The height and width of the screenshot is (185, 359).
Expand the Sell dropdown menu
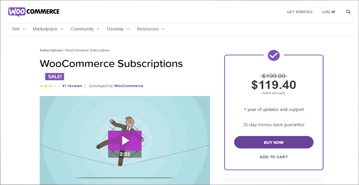point(19,29)
